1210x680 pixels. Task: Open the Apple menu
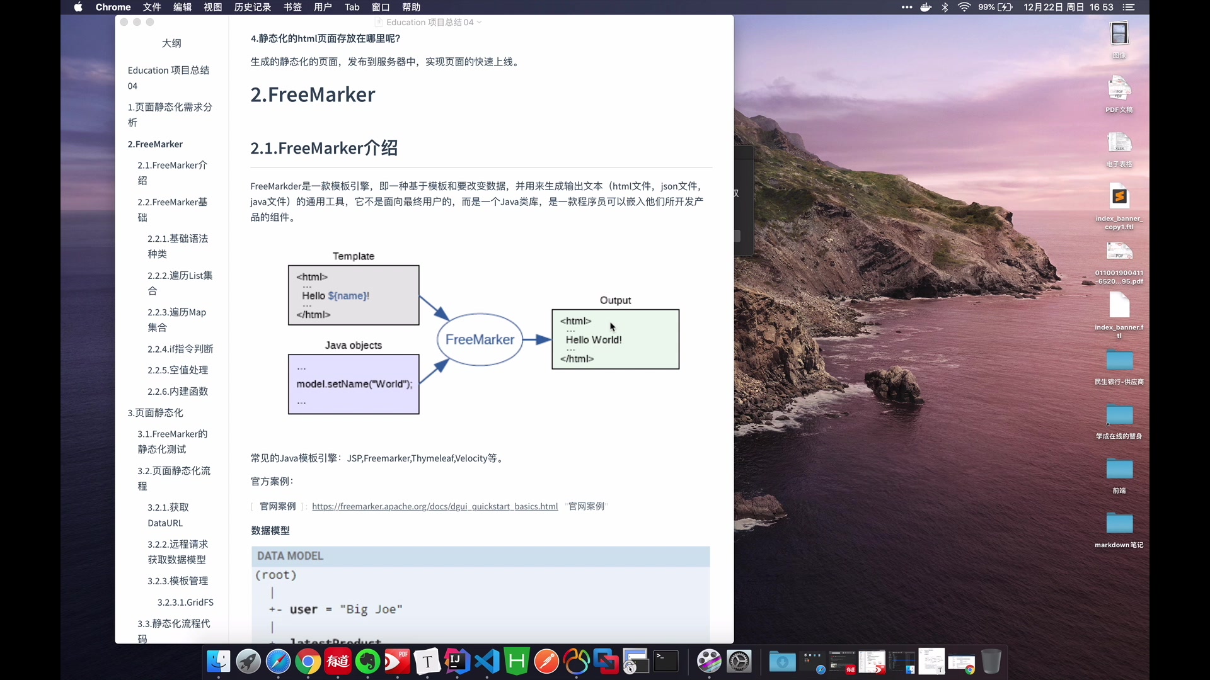click(x=78, y=7)
